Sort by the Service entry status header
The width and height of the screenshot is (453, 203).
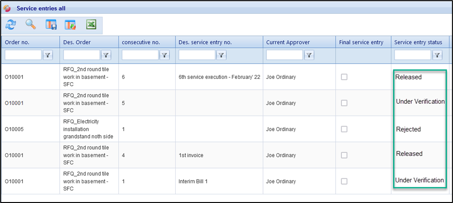[418, 43]
